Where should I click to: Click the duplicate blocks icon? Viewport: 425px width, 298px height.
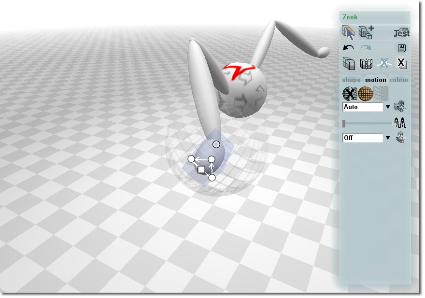349,63
